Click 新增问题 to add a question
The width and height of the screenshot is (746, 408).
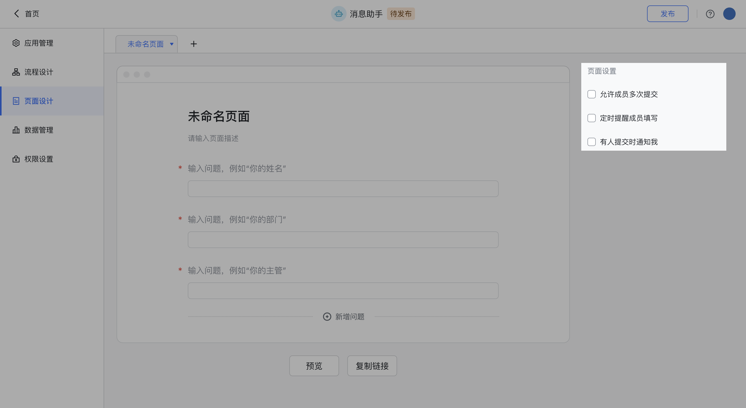(343, 317)
